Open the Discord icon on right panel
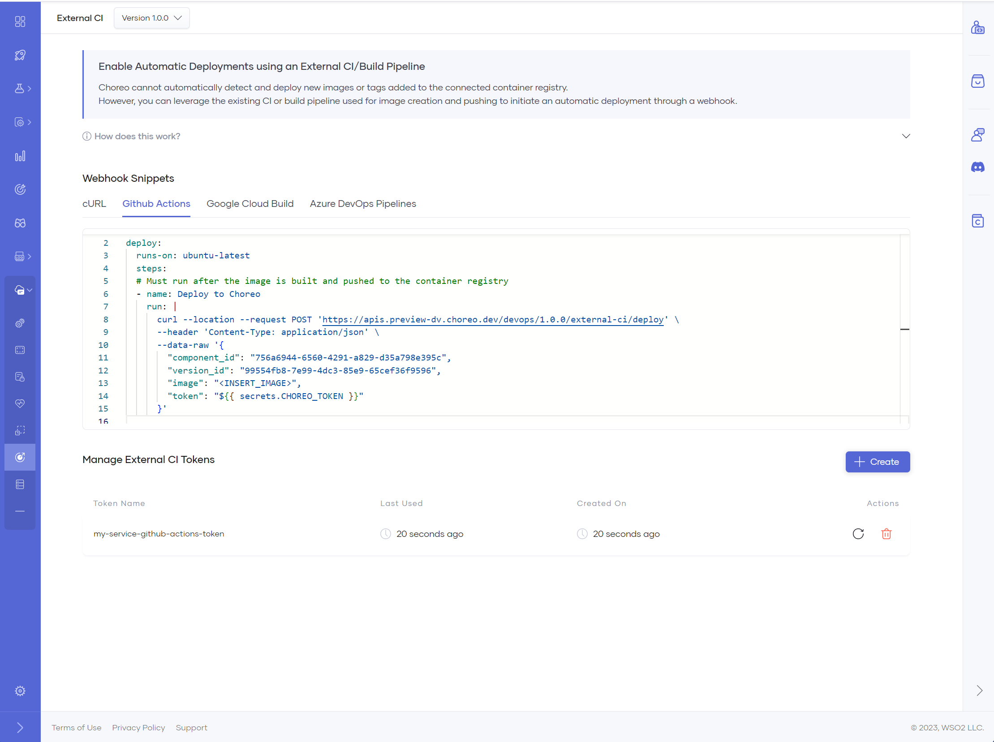This screenshot has height=742, width=994. [978, 167]
